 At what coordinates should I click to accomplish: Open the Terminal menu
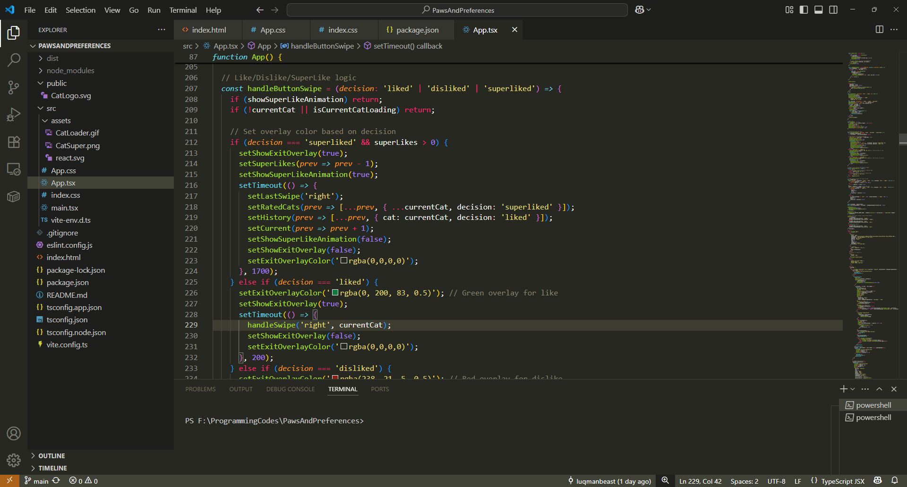pyautogui.click(x=183, y=10)
